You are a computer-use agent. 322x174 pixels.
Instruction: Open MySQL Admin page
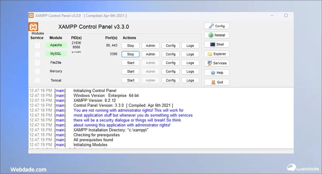click(150, 54)
